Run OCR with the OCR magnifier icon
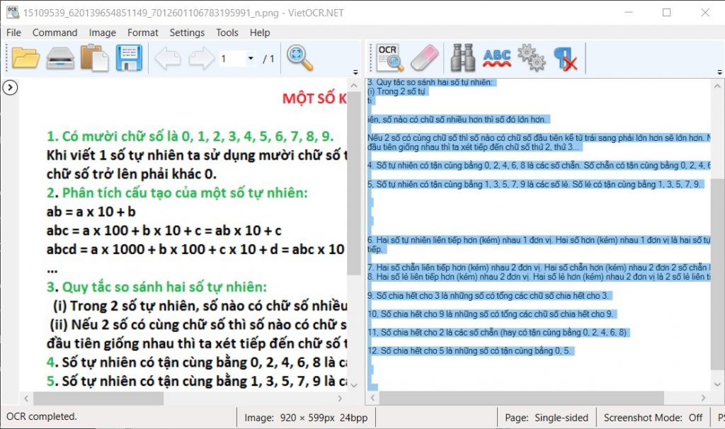This screenshot has height=429, width=725. (389, 58)
